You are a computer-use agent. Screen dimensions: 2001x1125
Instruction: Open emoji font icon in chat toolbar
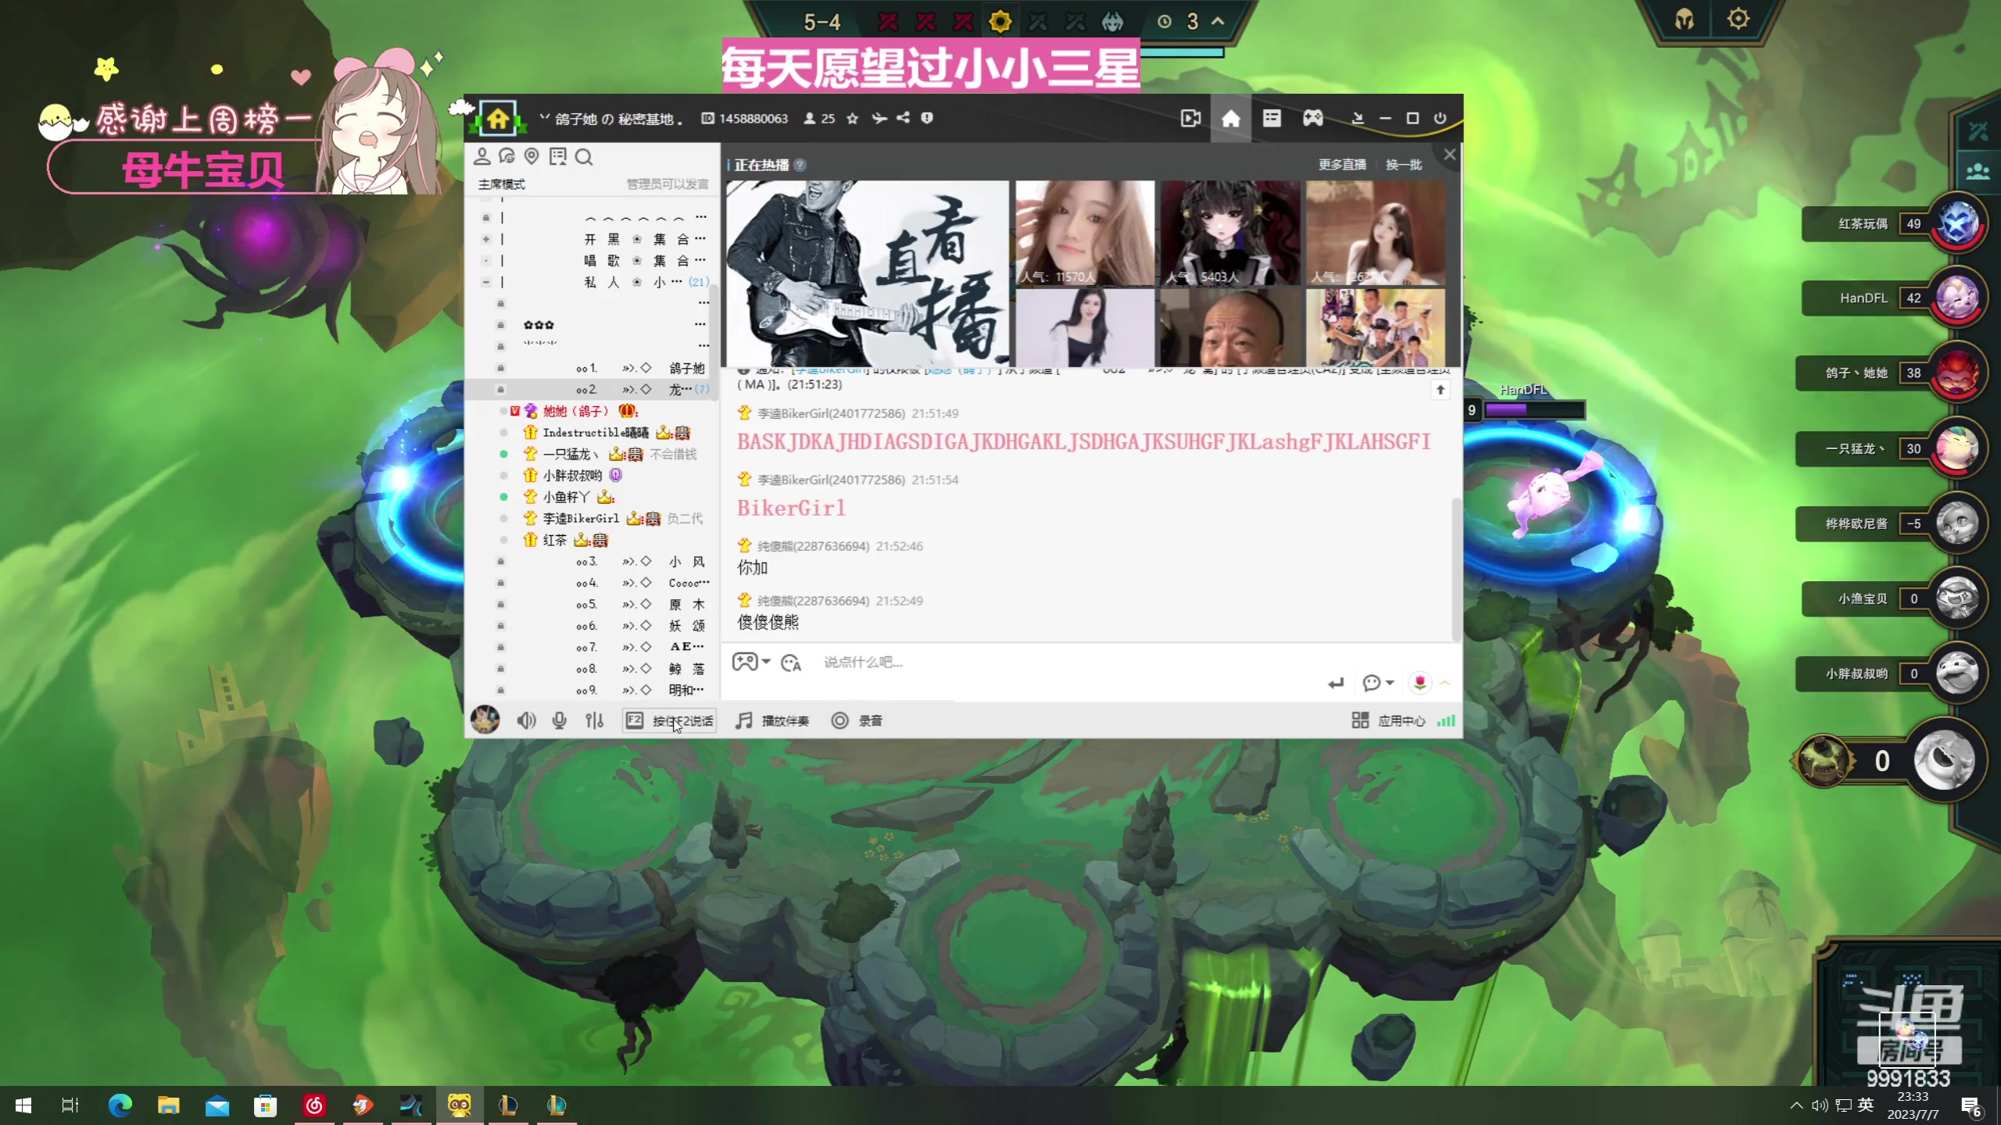[x=791, y=662]
